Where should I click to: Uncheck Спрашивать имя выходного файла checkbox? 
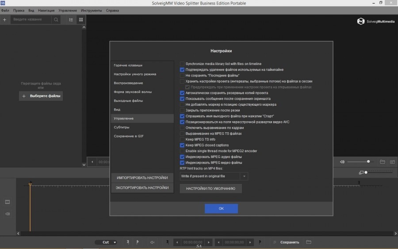tap(182, 116)
